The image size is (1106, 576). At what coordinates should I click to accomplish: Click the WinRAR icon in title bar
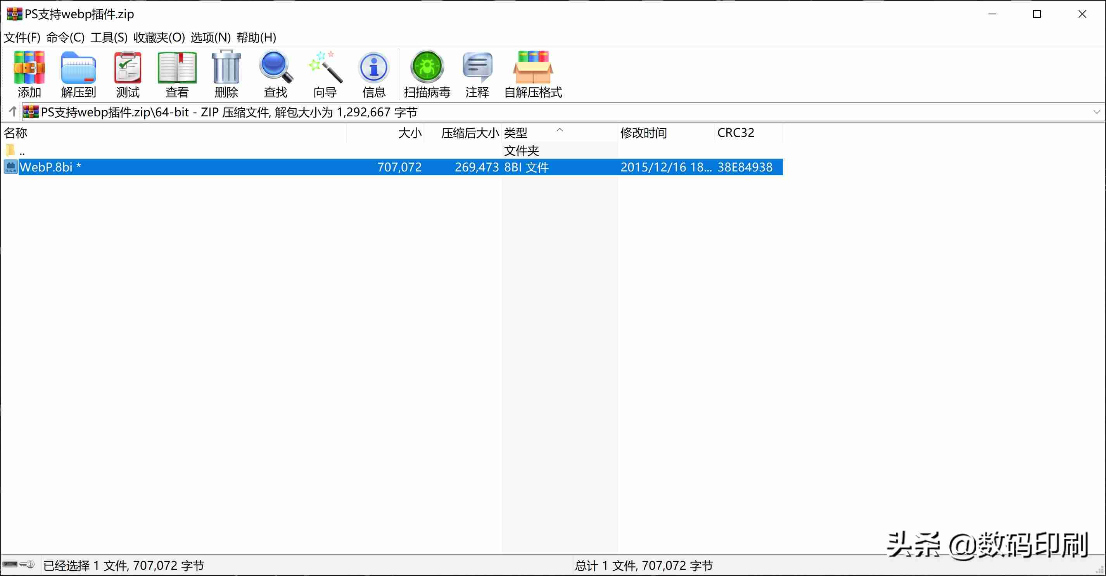(x=14, y=14)
